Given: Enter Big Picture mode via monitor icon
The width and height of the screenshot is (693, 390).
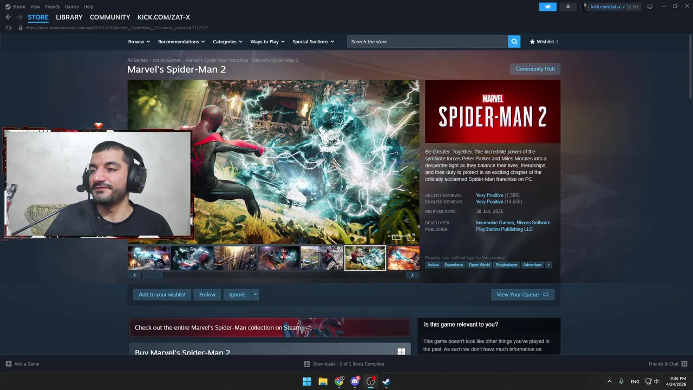Looking at the screenshot, I should (650, 6).
